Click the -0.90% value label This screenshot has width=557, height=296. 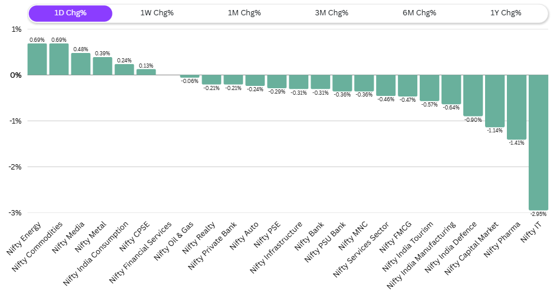pyautogui.click(x=473, y=120)
